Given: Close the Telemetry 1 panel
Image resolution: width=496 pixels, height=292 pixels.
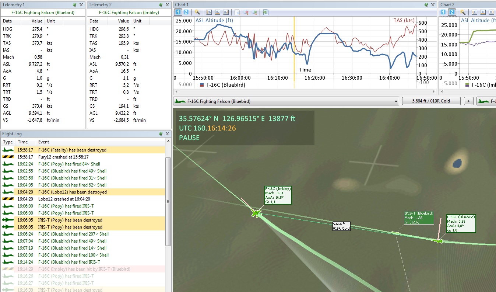Looking at the screenshot, I should [81, 5].
